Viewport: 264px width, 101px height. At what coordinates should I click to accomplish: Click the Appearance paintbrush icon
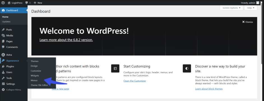pyautogui.click(x=3, y=61)
